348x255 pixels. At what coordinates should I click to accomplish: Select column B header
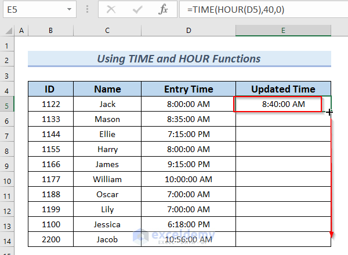click(51, 31)
